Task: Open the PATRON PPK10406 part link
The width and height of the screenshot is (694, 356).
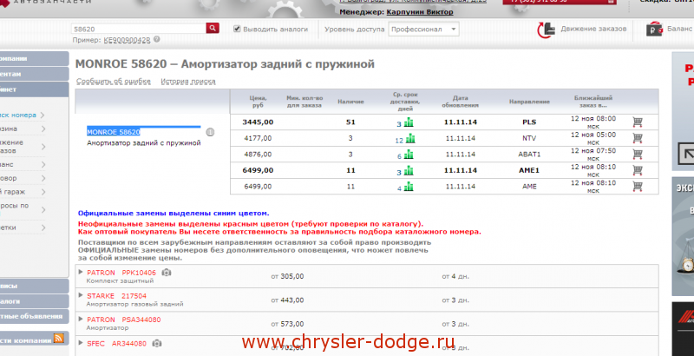Action: coord(121,273)
